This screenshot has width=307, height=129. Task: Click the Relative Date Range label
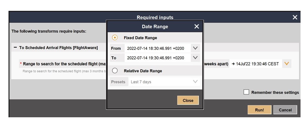click(x=143, y=71)
